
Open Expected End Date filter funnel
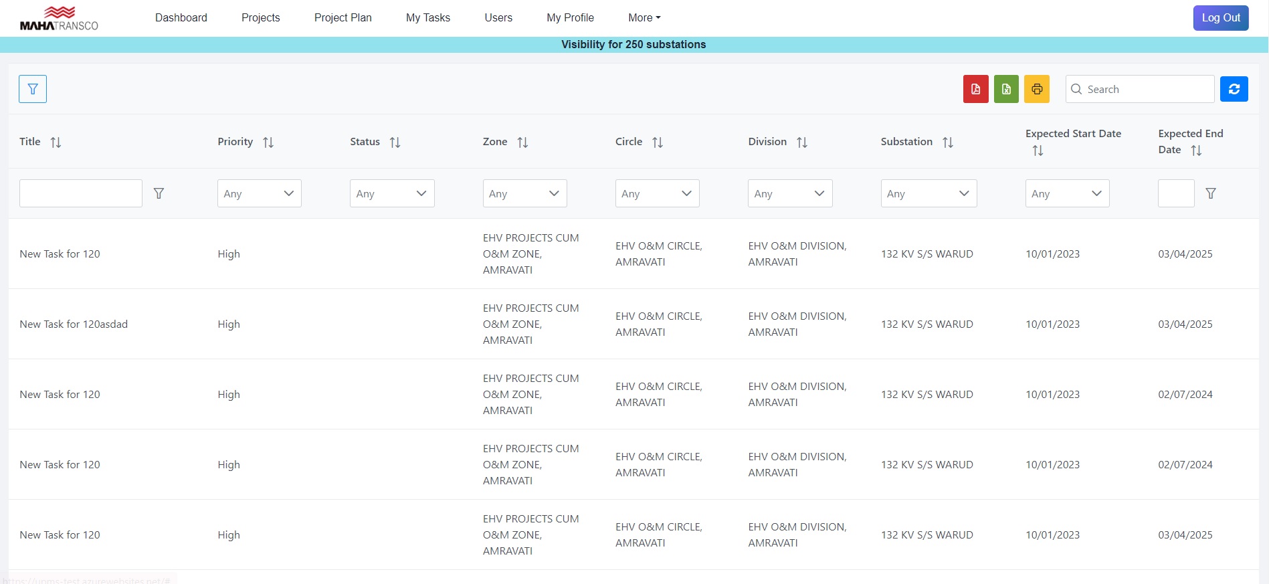[1211, 193]
